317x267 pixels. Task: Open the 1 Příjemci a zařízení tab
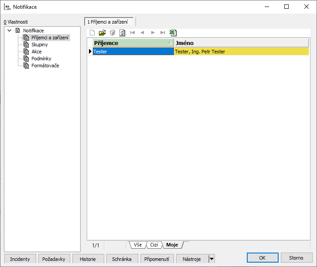[x=109, y=22]
